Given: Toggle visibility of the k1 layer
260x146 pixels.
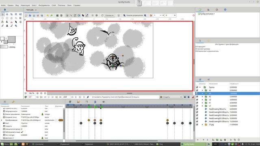Looking at the screenshot, I should click(197, 103).
